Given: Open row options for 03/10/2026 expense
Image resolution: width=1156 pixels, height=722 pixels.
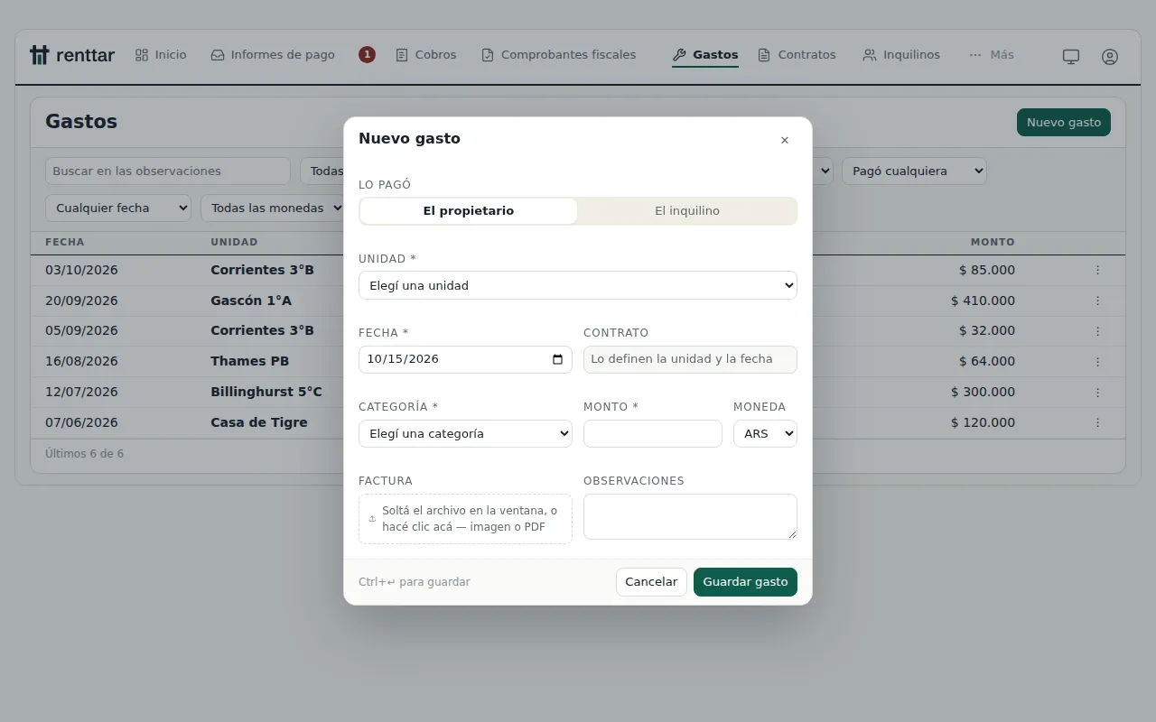Looking at the screenshot, I should tap(1097, 270).
